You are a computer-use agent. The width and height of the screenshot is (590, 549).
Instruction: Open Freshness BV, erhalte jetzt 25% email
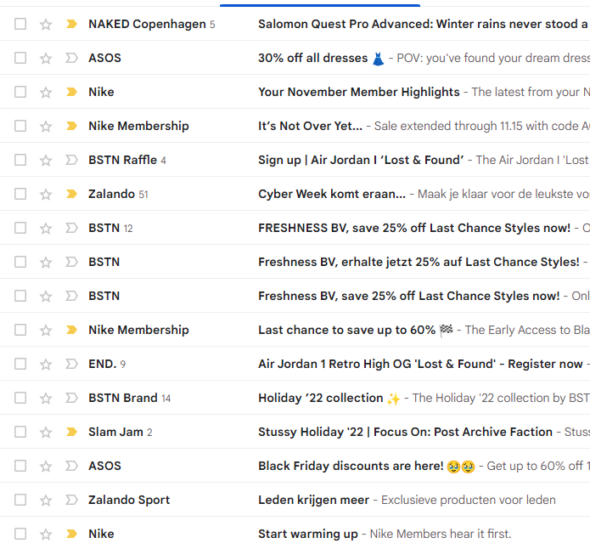[x=419, y=262]
